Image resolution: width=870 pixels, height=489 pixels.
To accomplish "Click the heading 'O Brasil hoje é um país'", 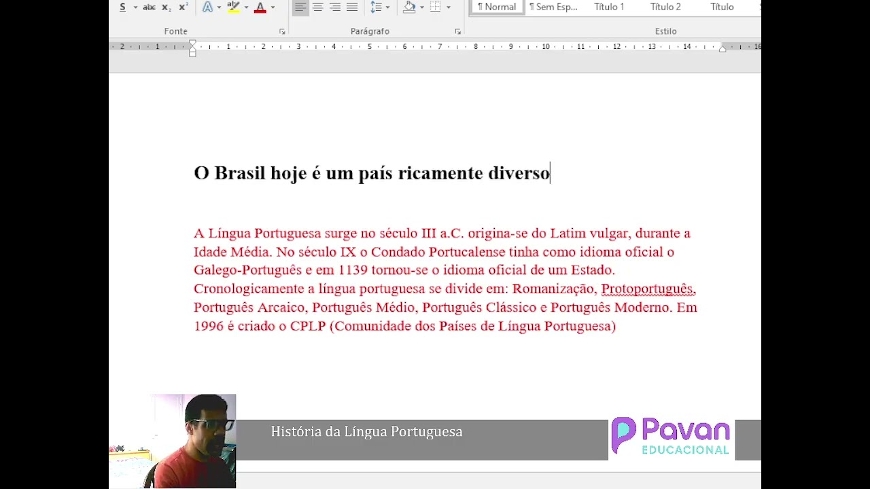I will 294,173.
